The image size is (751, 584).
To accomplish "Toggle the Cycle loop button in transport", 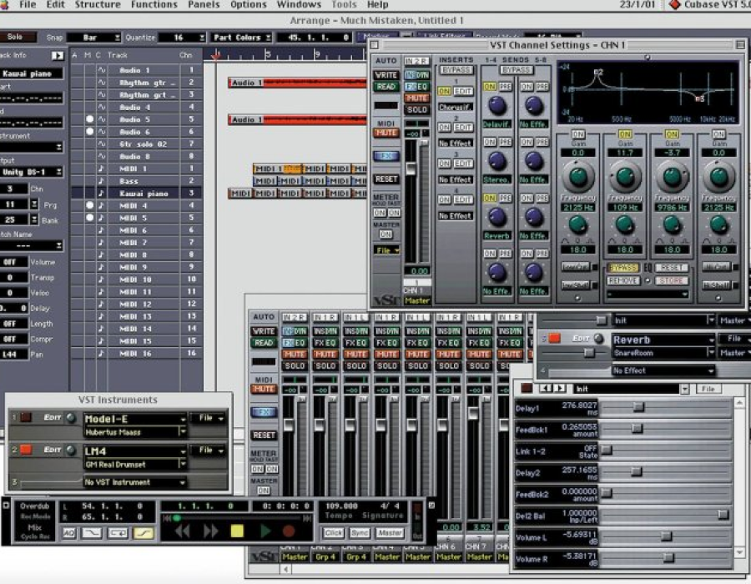I will 118,533.
